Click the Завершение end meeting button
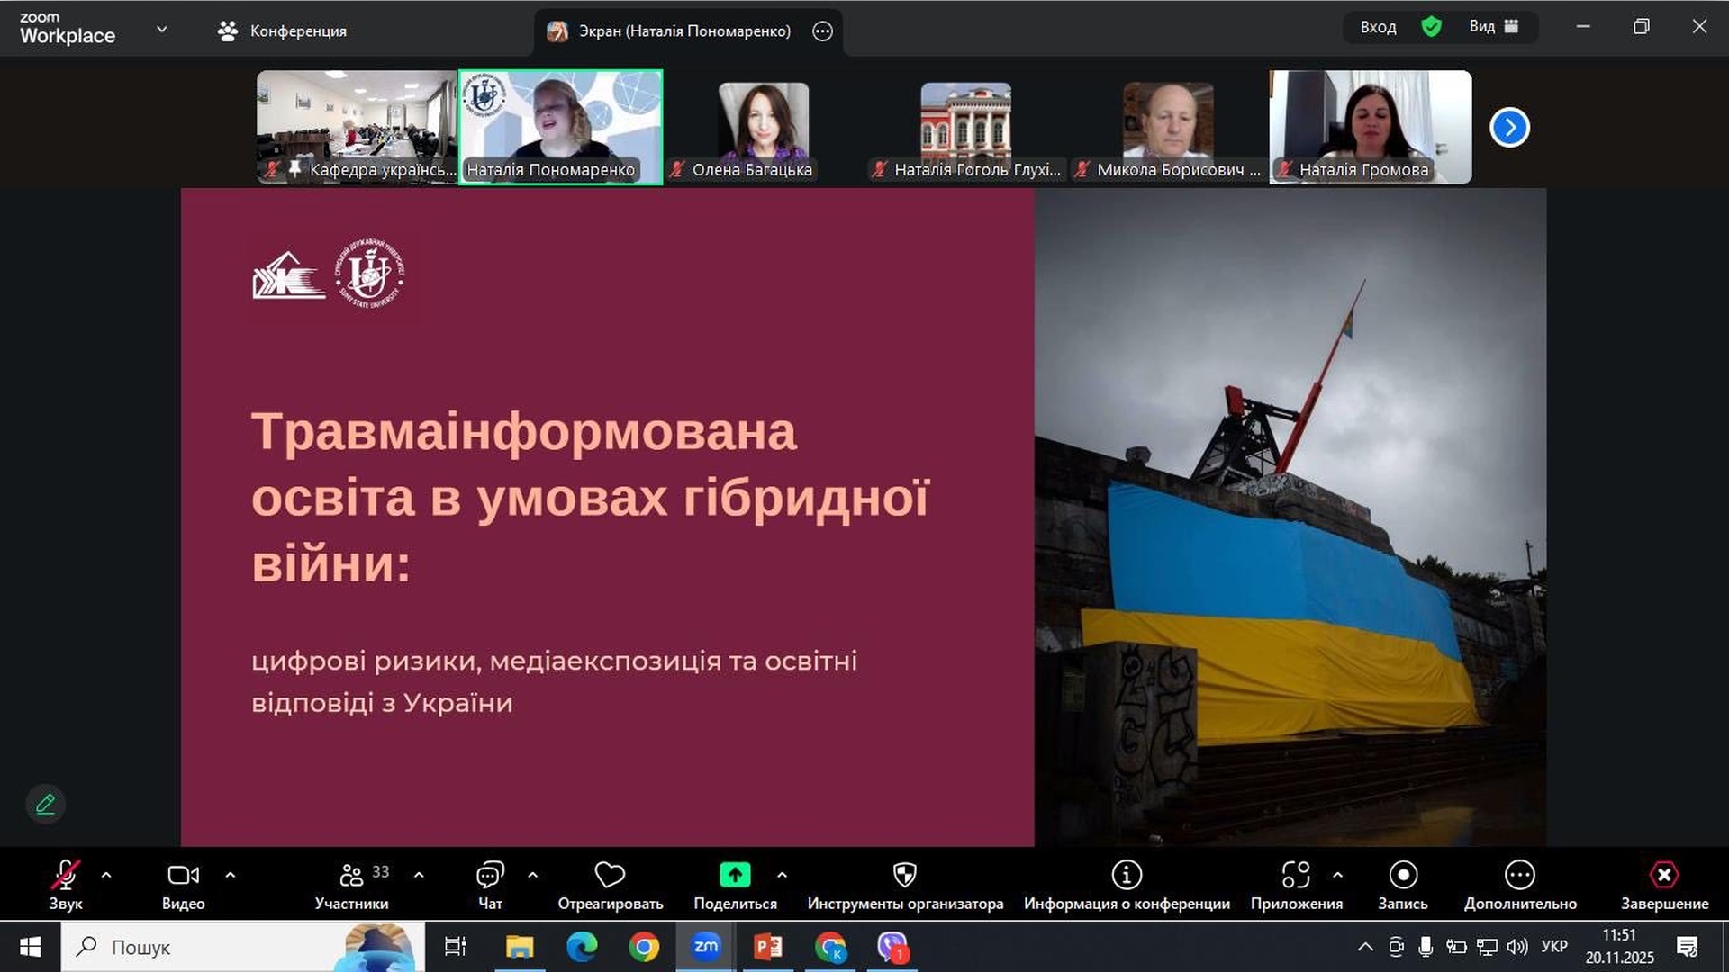Image resolution: width=1729 pixels, height=972 pixels. pyautogui.click(x=1663, y=875)
